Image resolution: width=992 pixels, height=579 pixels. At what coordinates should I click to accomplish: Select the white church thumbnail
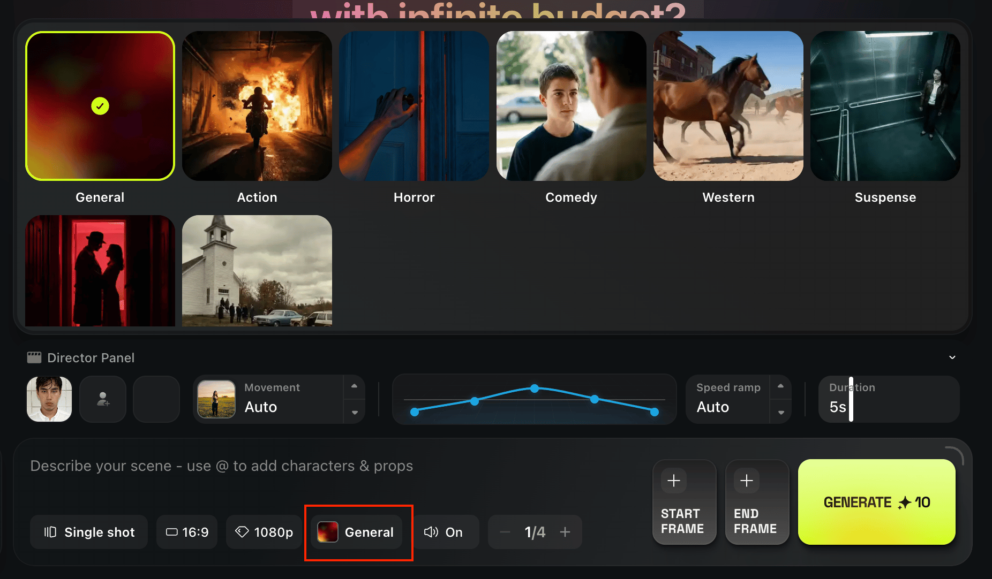(x=257, y=271)
